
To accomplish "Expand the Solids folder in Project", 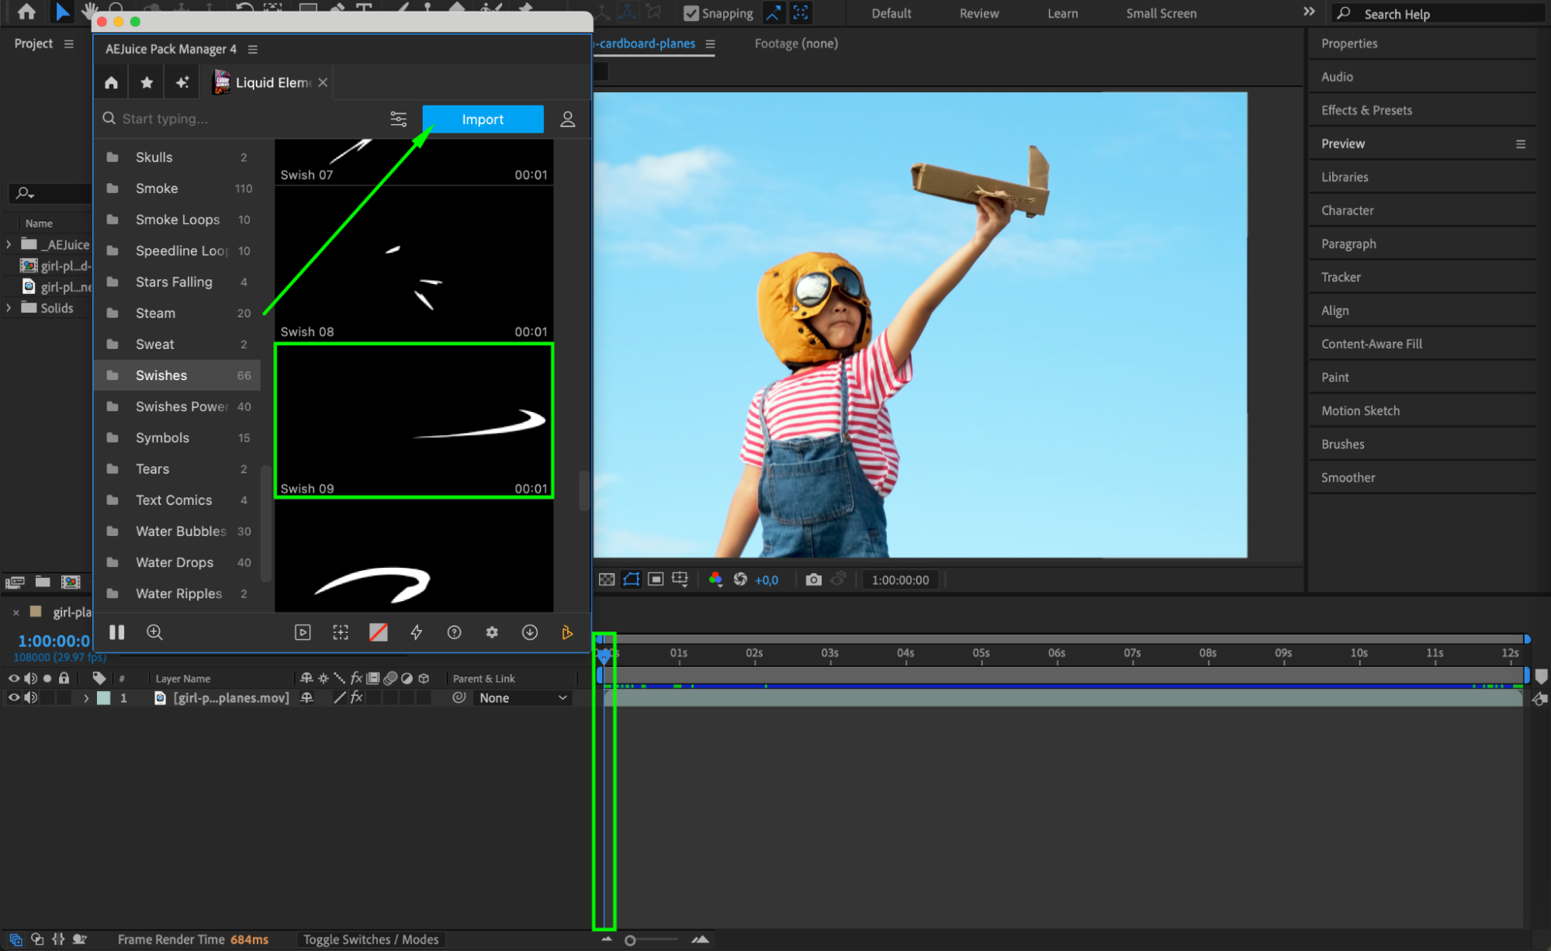I will [9, 308].
